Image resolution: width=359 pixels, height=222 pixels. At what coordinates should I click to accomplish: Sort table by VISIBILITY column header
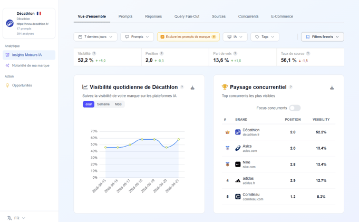[x=321, y=120]
